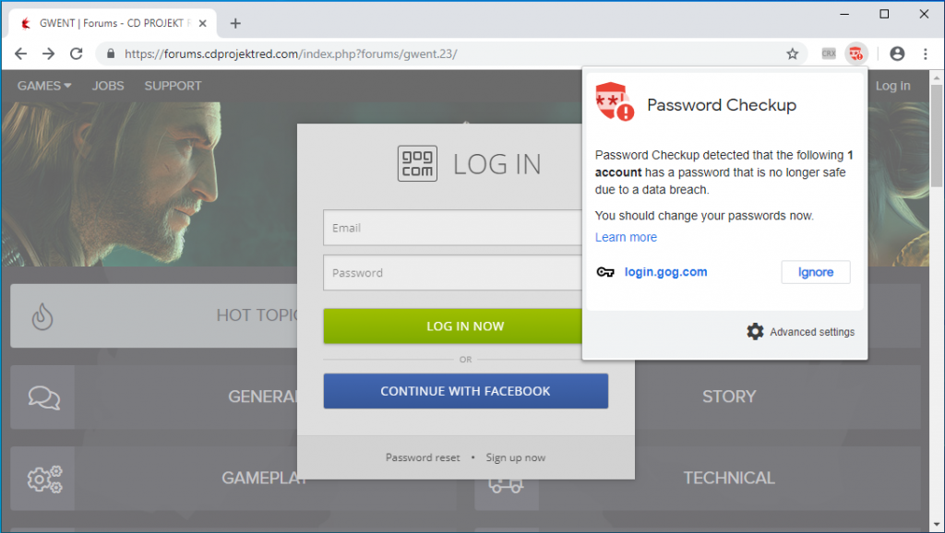Click the Log In link in header
The image size is (945, 533).
[x=892, y=86]
